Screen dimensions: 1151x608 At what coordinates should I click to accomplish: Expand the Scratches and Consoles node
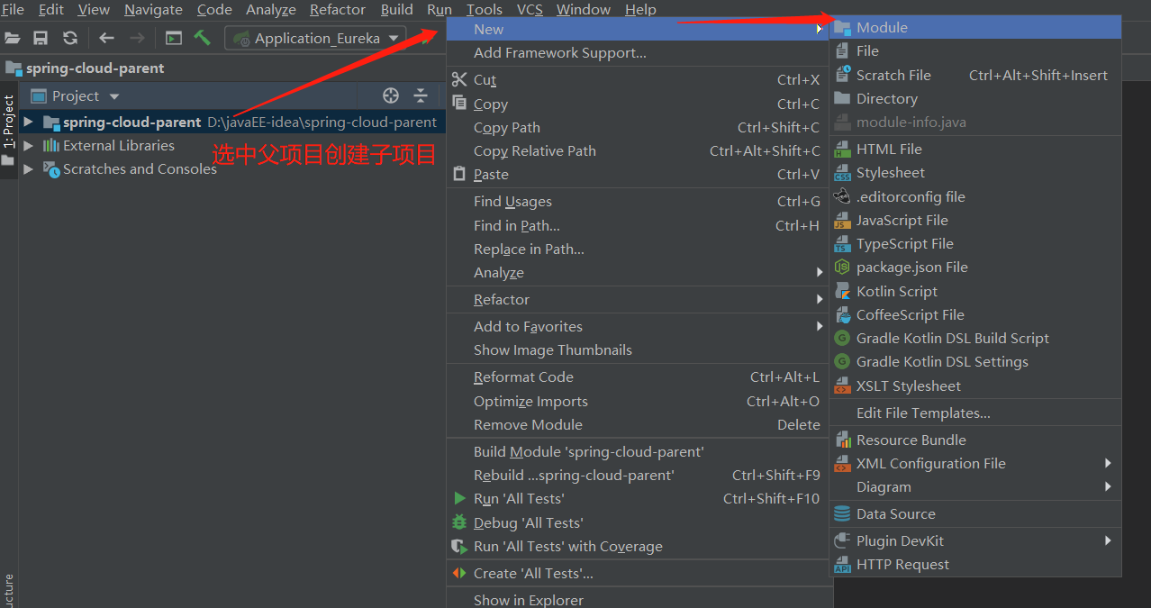[28, 168]
